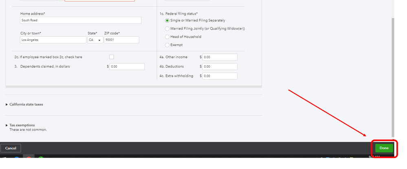Focus the Home address field
This screenshot has width=407, height=169.
[81, 20]
